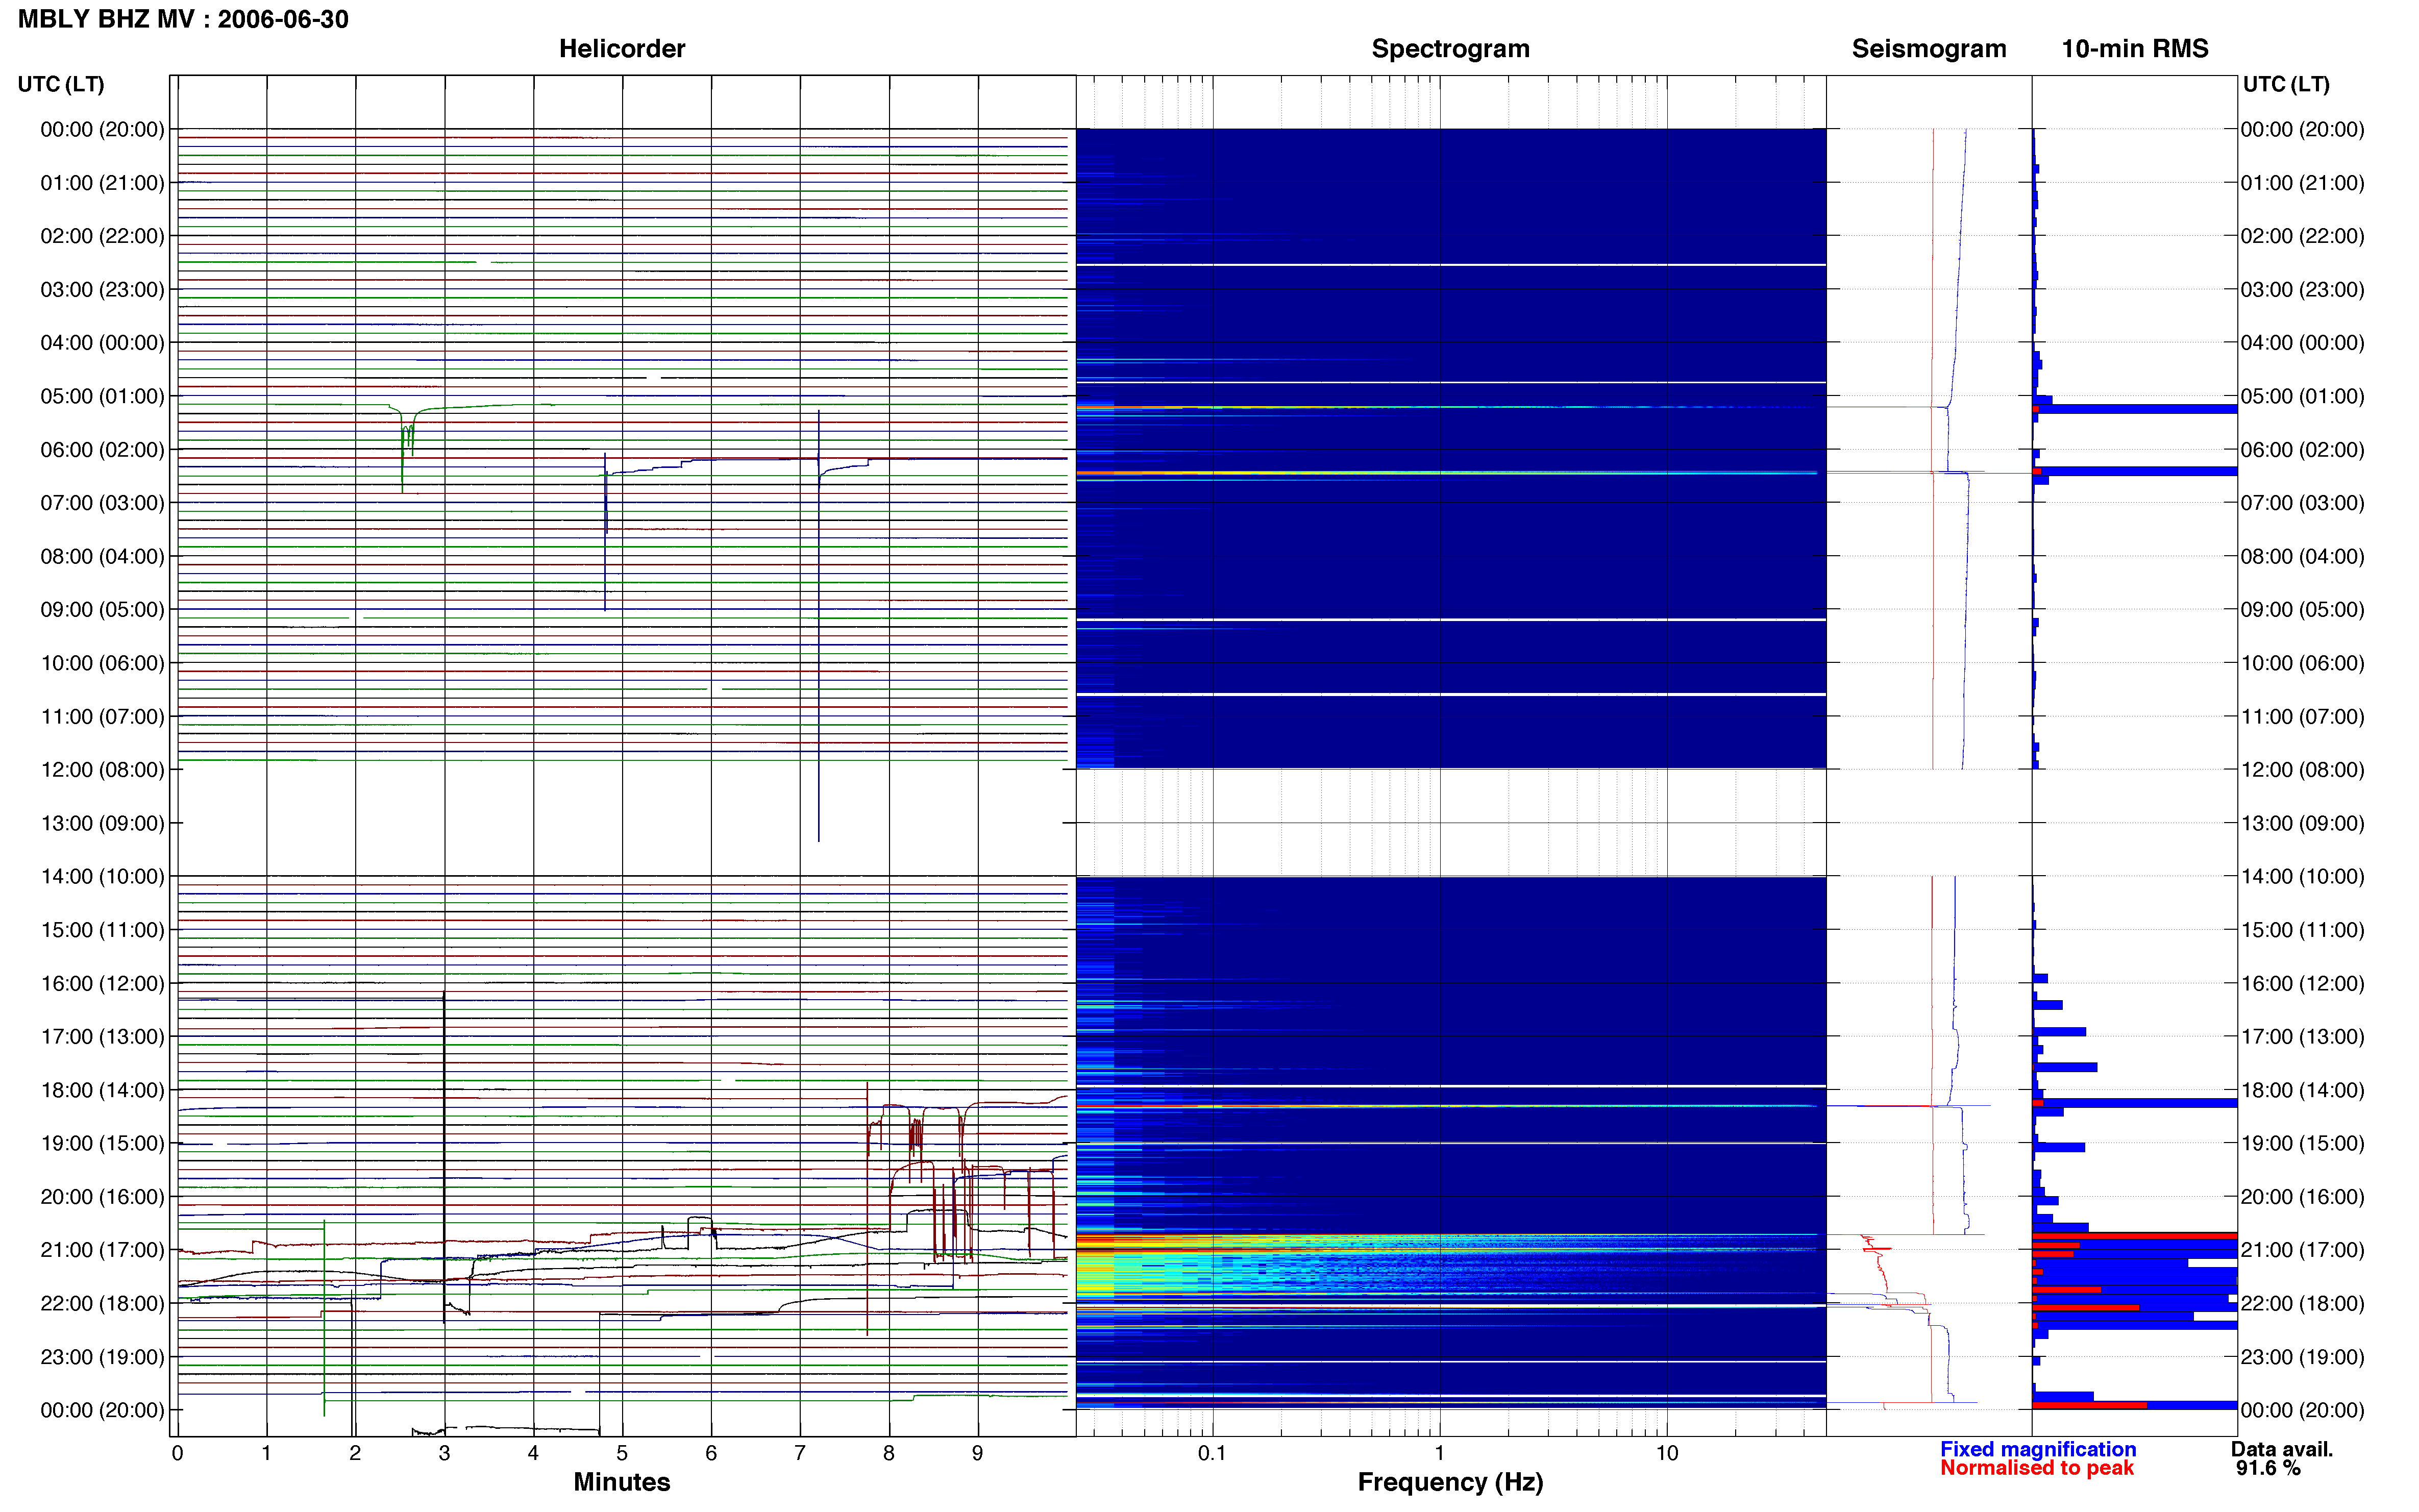This screenshot has height=1512, width=2419.
Task: Select left time label '05:00 (01:00)'
Action: pyautogui.click(x=102, y=396)
